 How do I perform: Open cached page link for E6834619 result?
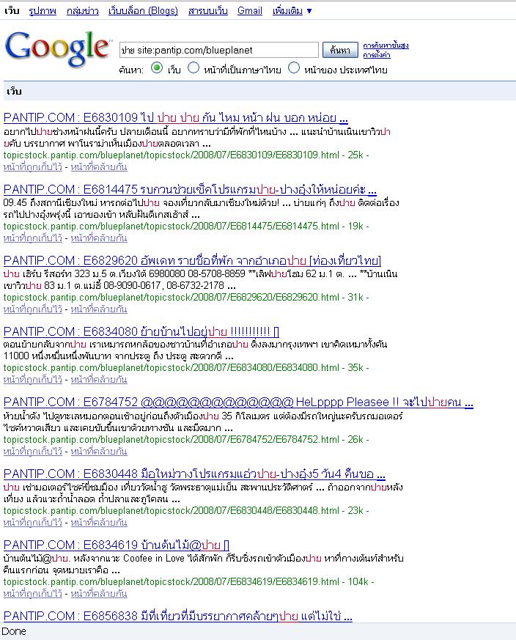coord(33,594)
